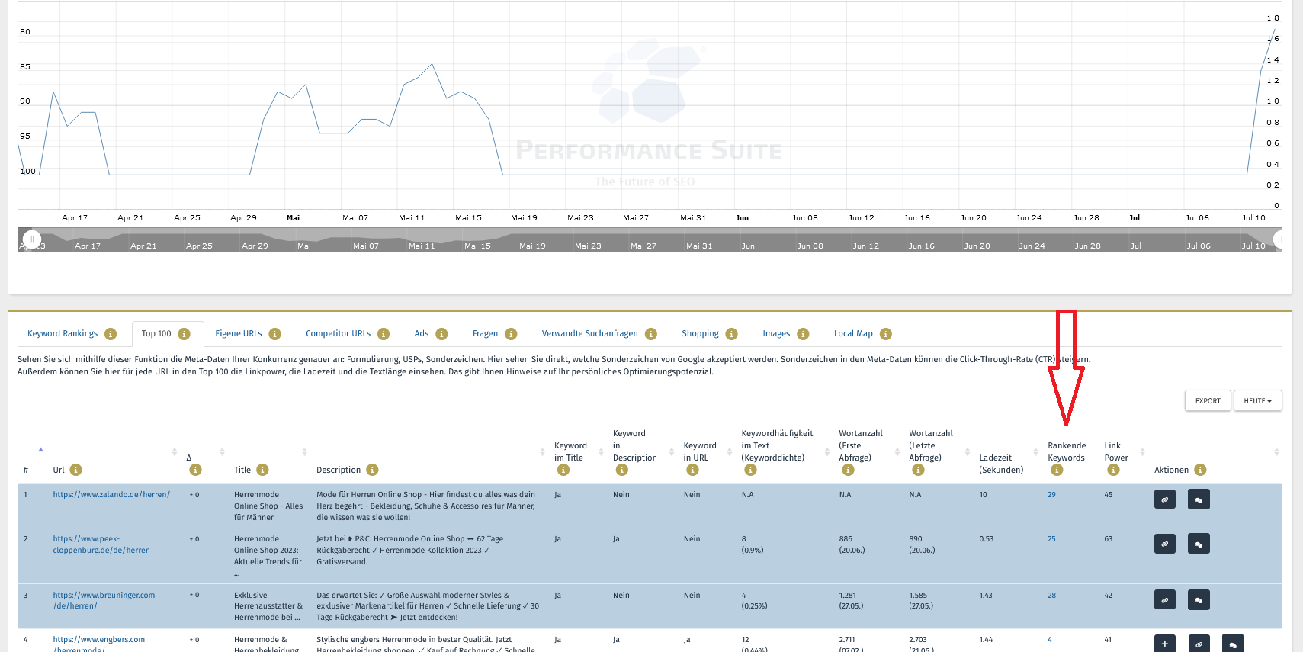
Task: Click chart peak near Mai 11
Action: pyautogui.click(x=432, y=64)
